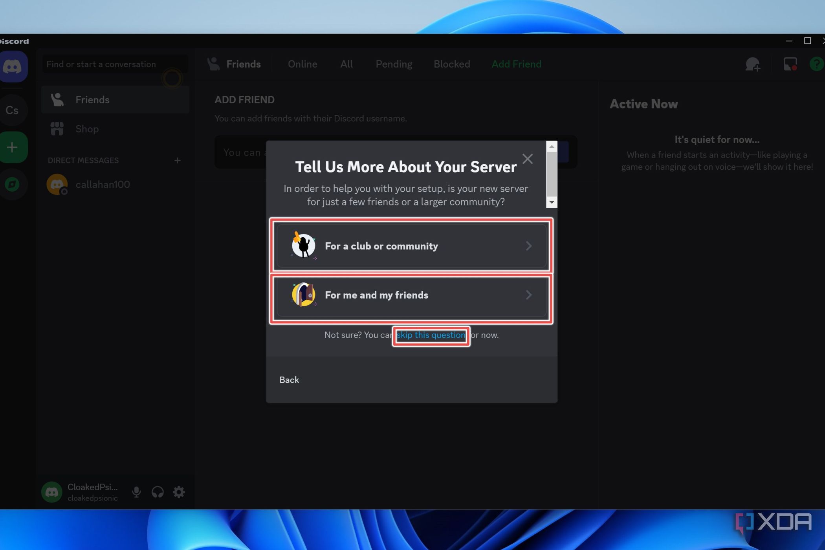Open the Add Friend tab
Screen dimensions: 825x550
tap(516, 64)
